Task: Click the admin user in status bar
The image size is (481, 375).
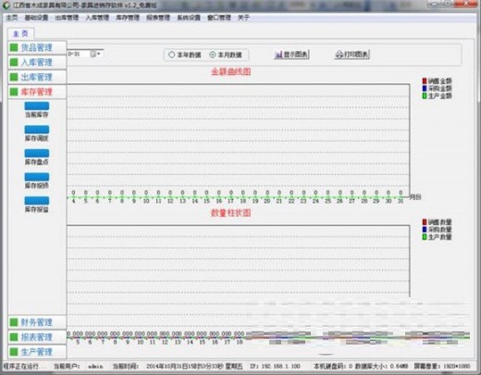Action: coord(95,367)
